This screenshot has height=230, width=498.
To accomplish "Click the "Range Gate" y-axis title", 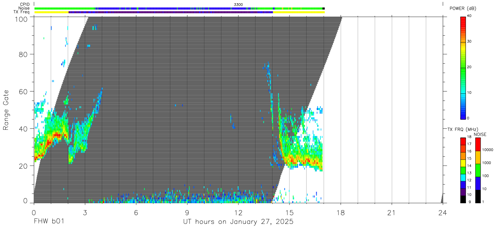I will [6, 110].
